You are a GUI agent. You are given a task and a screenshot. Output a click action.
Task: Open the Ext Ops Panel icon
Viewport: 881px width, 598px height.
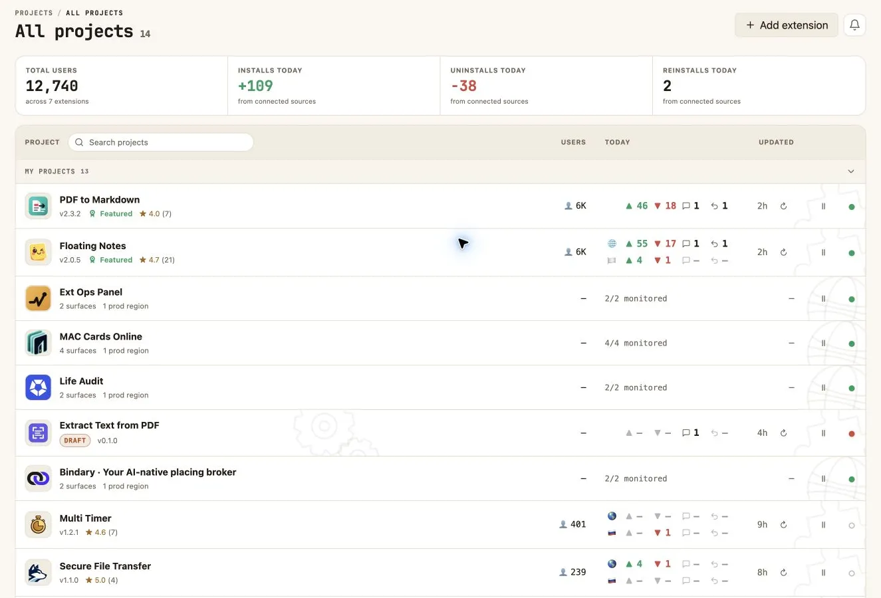pos(39,298)
